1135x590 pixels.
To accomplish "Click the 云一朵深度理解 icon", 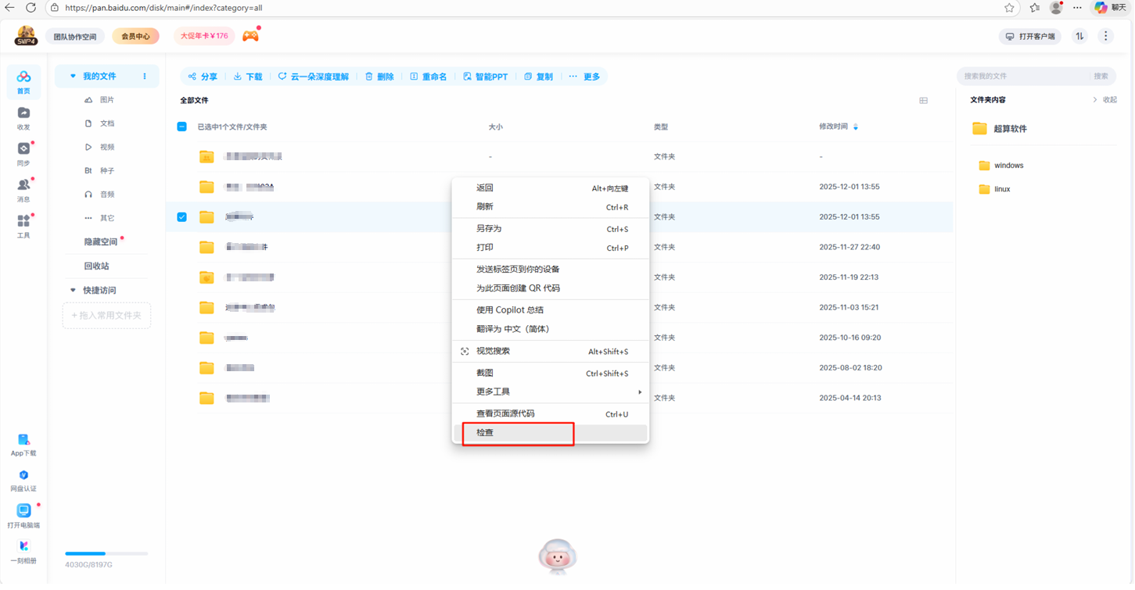I will 282,76.
